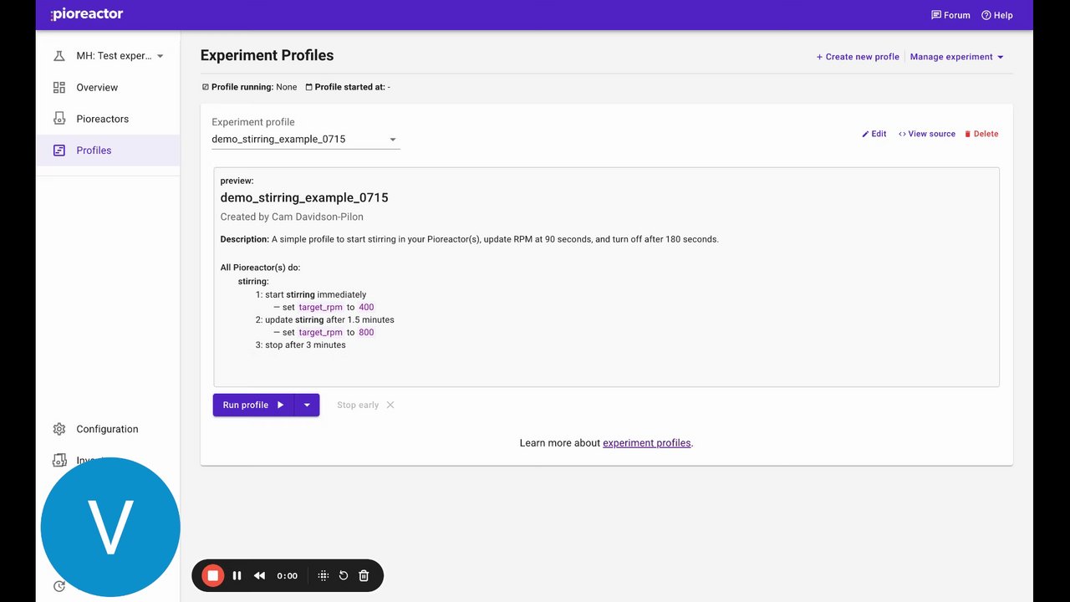Click the trash icon to delete the recording

point(364,575)
